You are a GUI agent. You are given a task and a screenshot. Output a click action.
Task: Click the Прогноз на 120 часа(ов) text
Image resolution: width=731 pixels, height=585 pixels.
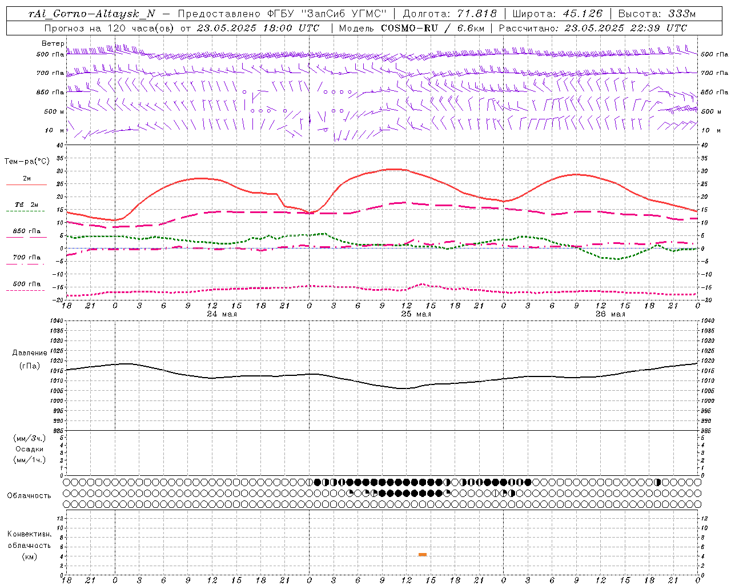coord(109,28)
